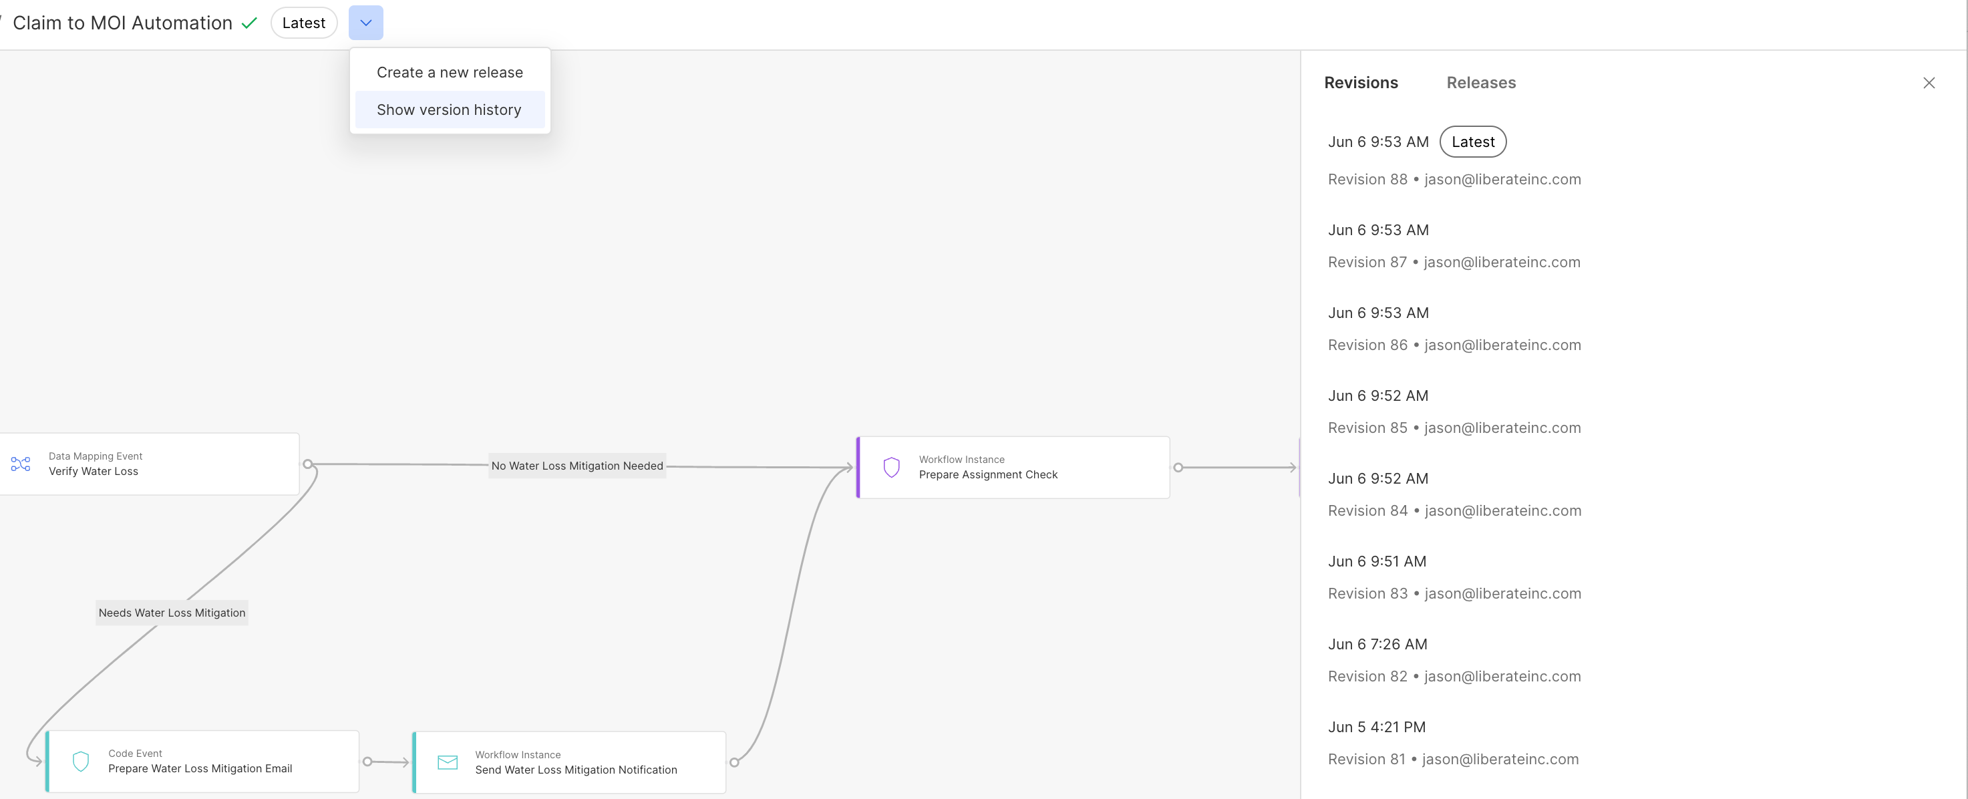Viewport: 1968px width, 799px height.
Task: Click the No Water Loss Mitigation Needed label
Action: click(x=577, y=465)
